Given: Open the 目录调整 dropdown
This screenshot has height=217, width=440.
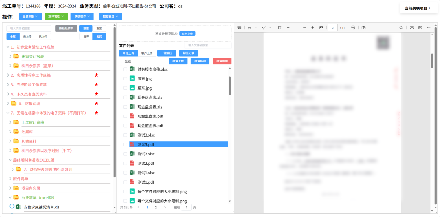Looking at the screenshot, I should (30, 17).
